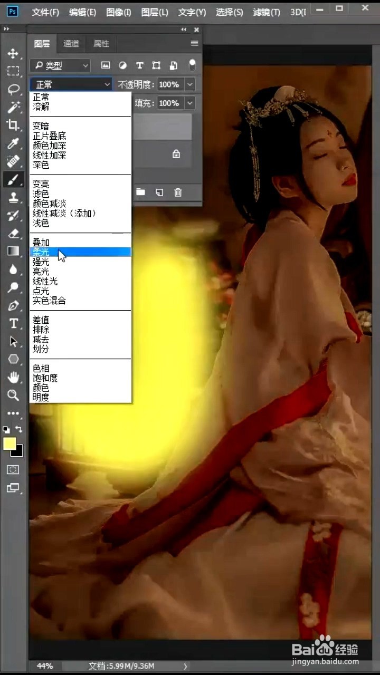
Task: Select the Polygon shape tool
Action: coord(13,359)
